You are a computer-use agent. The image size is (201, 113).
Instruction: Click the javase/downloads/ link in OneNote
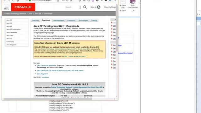click(x=125, y=53)
